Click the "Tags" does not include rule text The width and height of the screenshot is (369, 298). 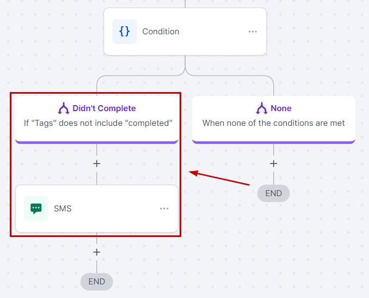[x=98, y=123]
